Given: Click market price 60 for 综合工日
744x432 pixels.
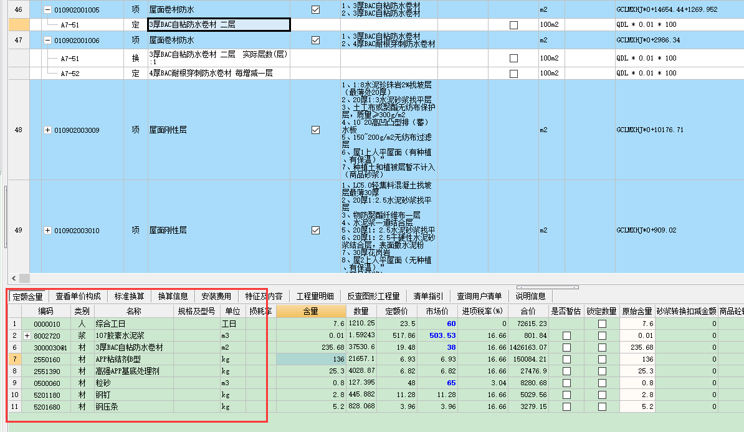Looking at the screenshot, I should (437, 324).
